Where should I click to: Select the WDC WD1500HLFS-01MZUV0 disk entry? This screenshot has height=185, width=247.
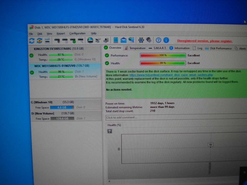tap(65, 71)
